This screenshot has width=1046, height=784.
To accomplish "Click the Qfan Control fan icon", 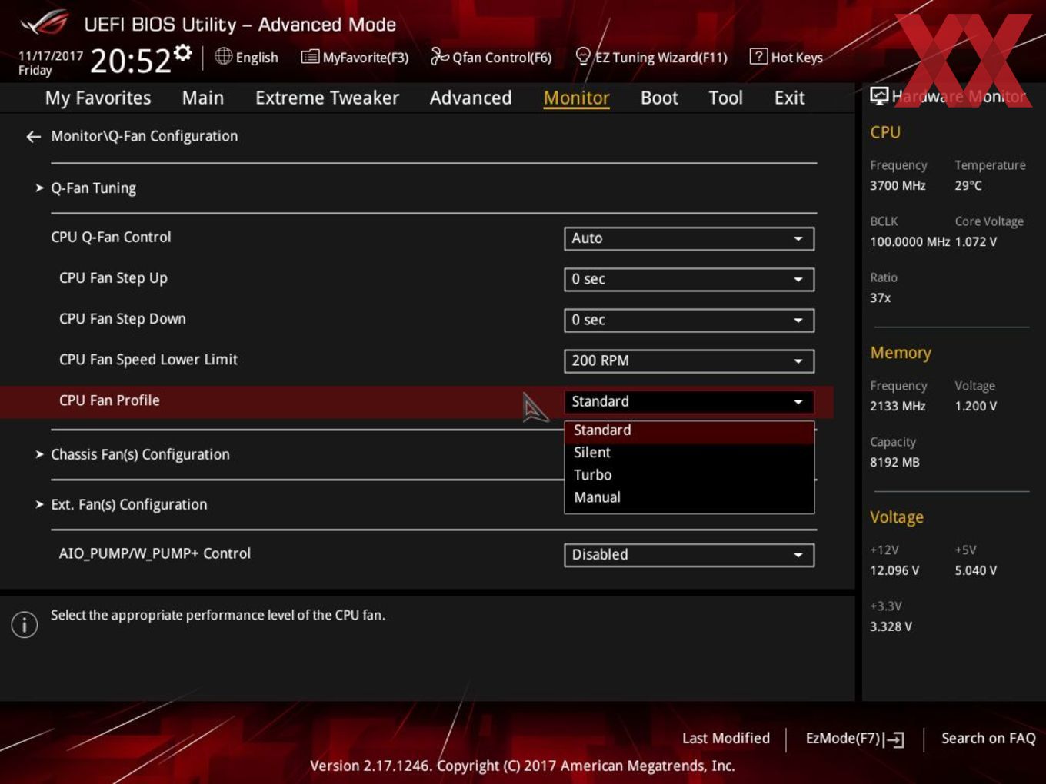I will tap(439, 56).
